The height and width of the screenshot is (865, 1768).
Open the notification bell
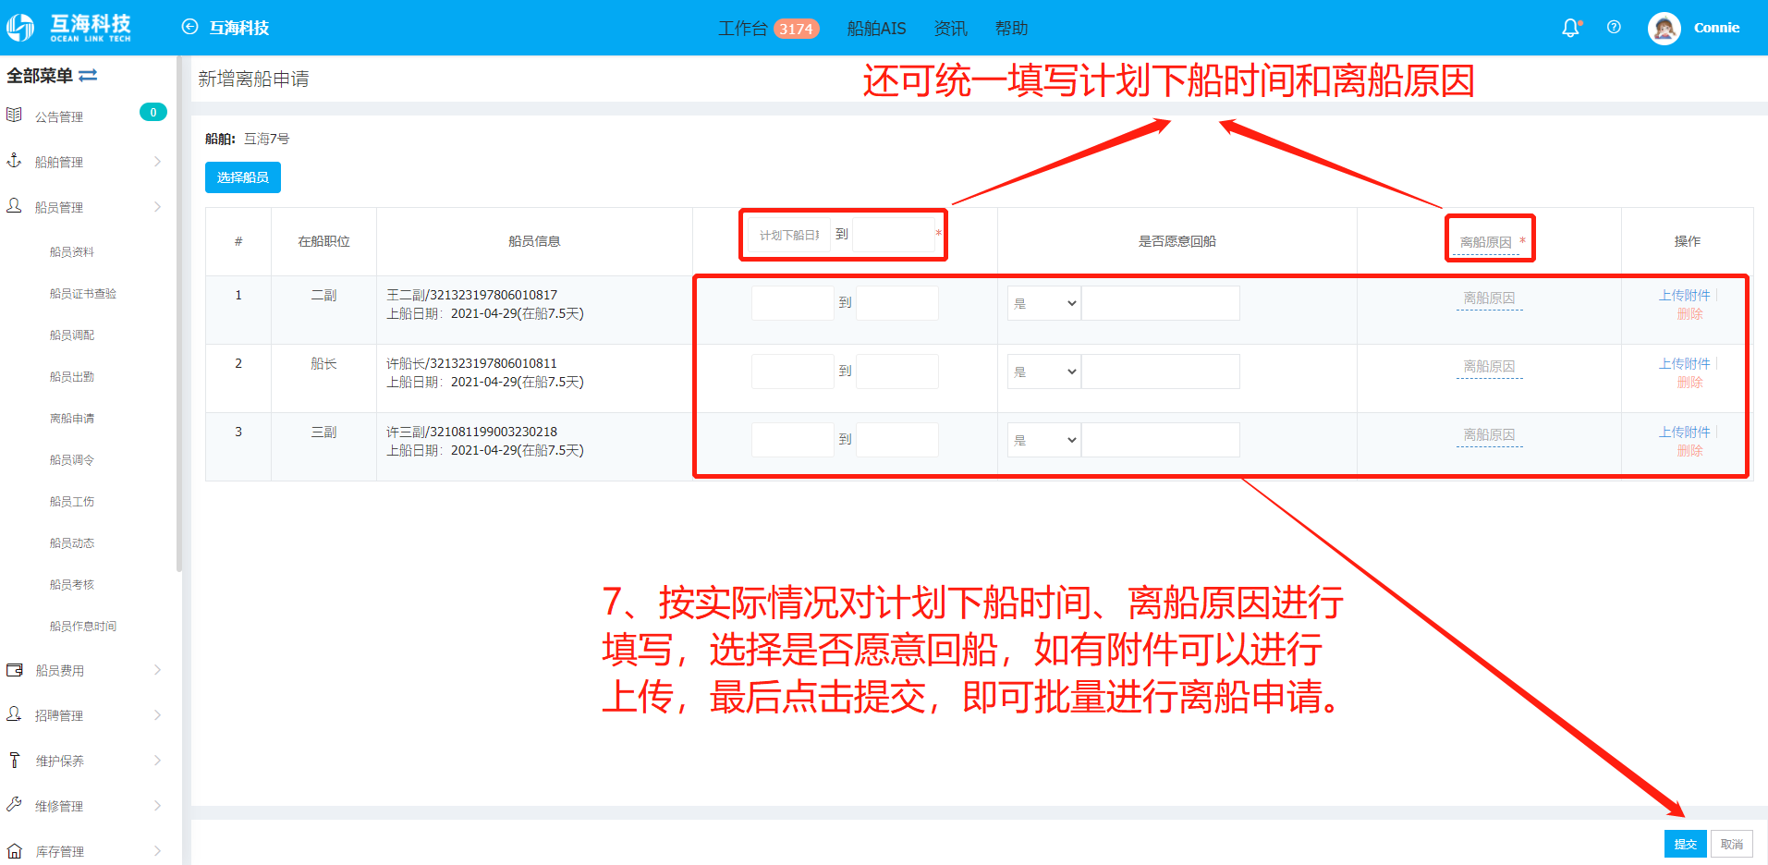pos(1570,28)
